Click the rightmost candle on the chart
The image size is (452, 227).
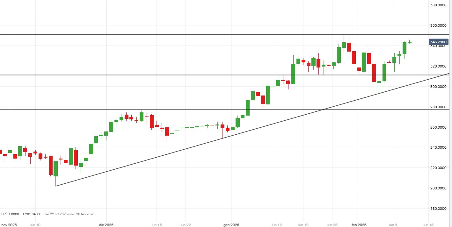click(410, 42)
